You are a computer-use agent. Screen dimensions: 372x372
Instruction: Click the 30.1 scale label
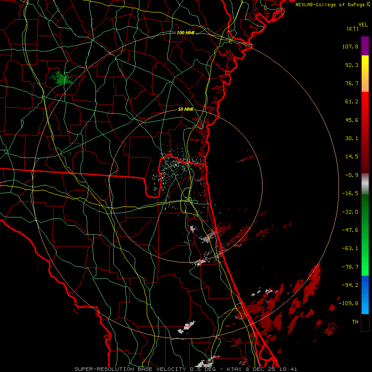coord(352,138)
